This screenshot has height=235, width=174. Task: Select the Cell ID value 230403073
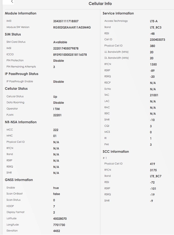pos(157,40)
